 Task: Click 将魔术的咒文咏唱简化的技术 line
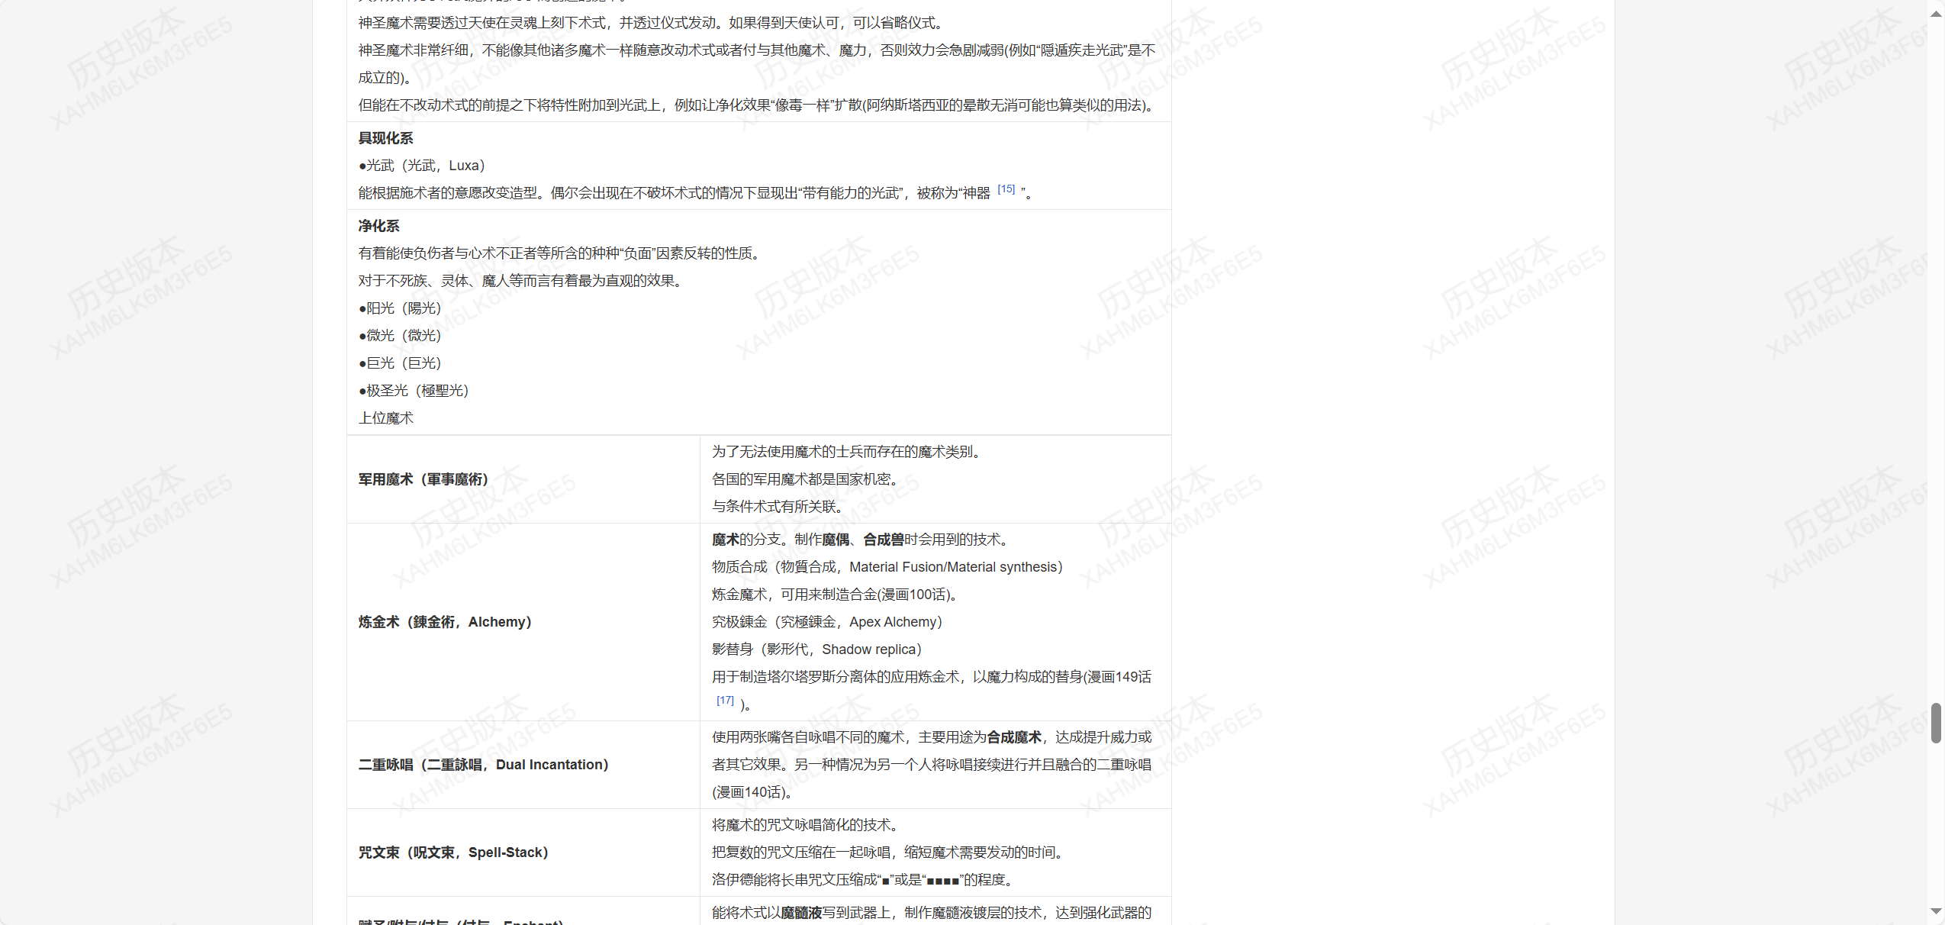[808, 825]
